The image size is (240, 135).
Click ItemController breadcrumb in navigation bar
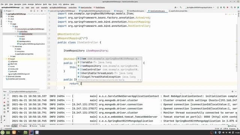[85, 7]
